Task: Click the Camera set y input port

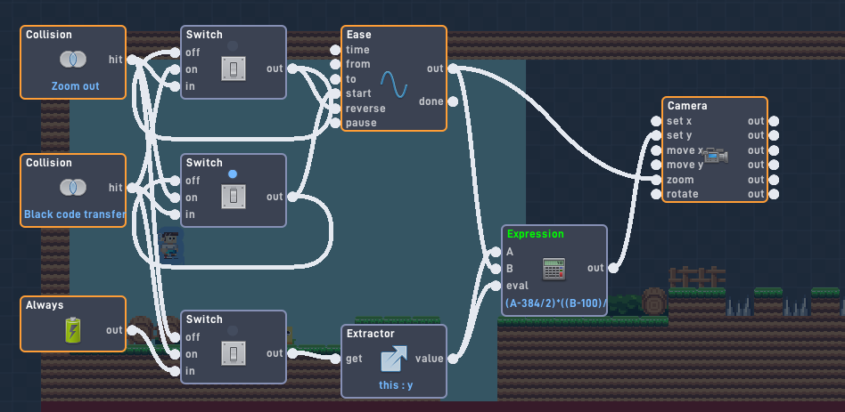Action: tap(656, 135)
